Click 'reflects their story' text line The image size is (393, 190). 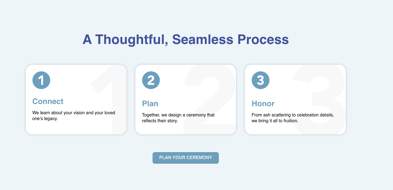coord(160,121)
